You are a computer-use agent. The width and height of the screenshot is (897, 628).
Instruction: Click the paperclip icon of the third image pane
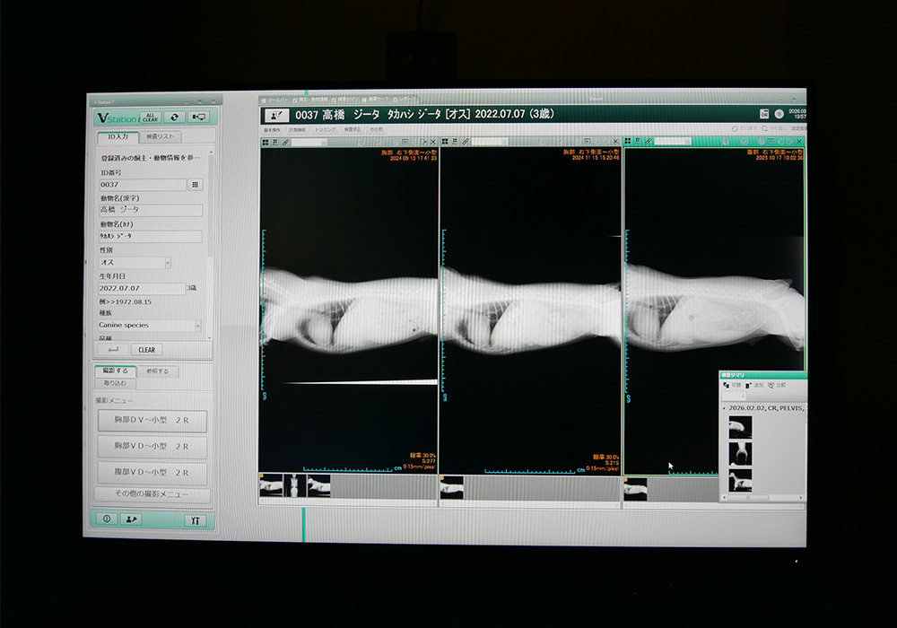(x=649, y=141)
